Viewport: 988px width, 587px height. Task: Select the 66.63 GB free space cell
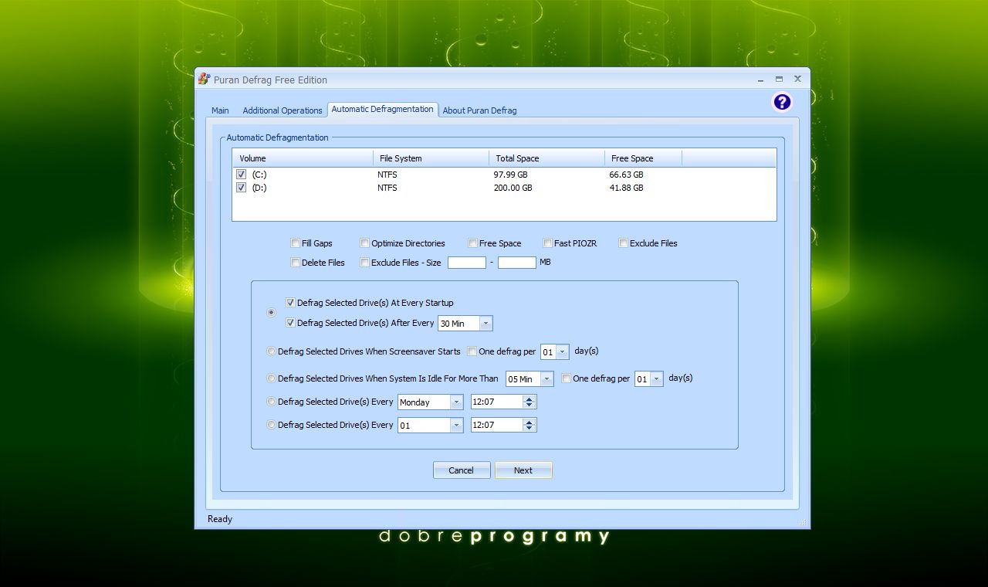(x=626, y=175)
